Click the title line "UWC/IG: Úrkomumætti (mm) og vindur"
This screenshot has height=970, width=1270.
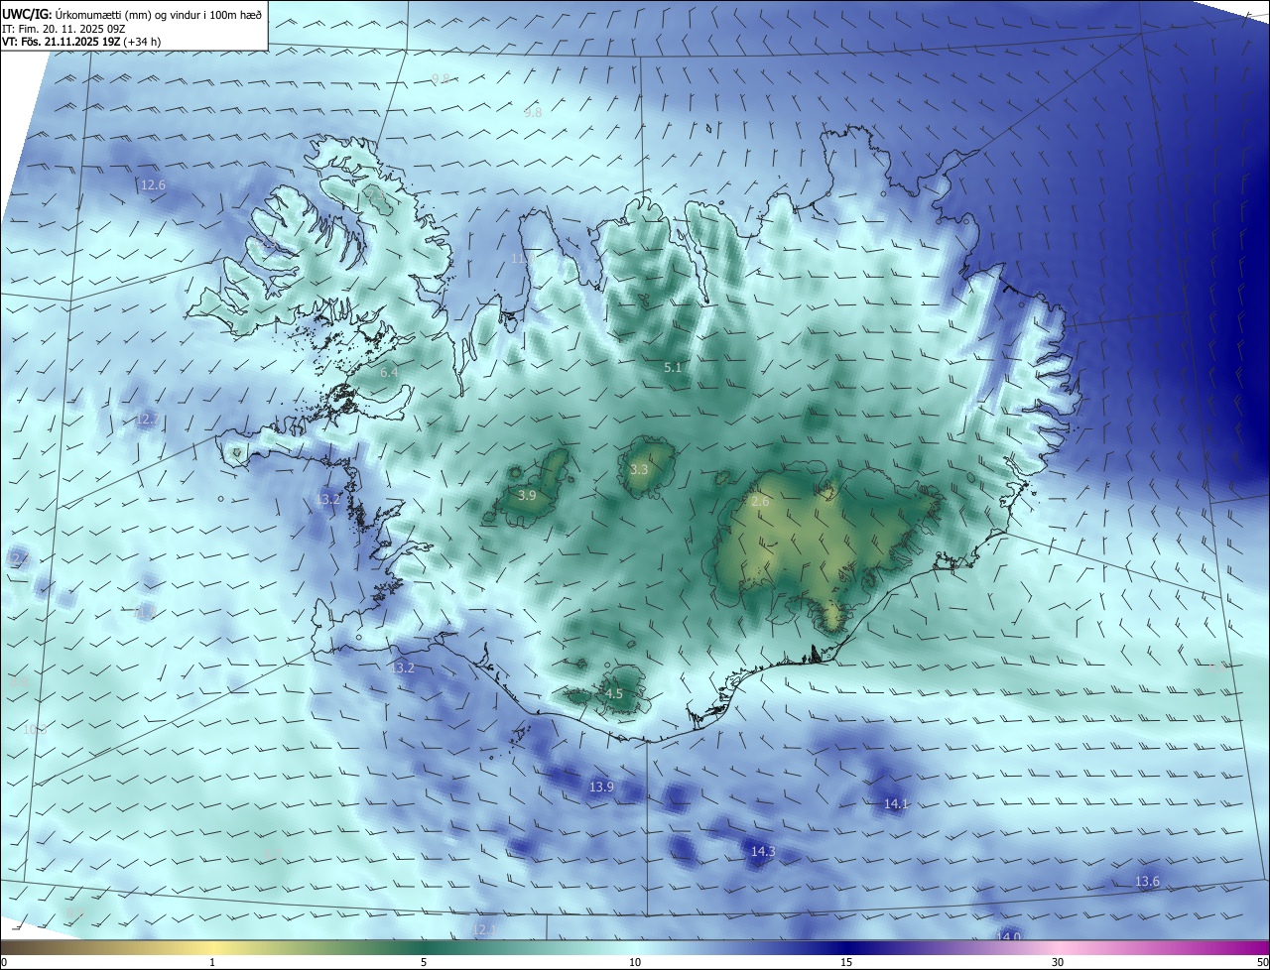point(132,13)
